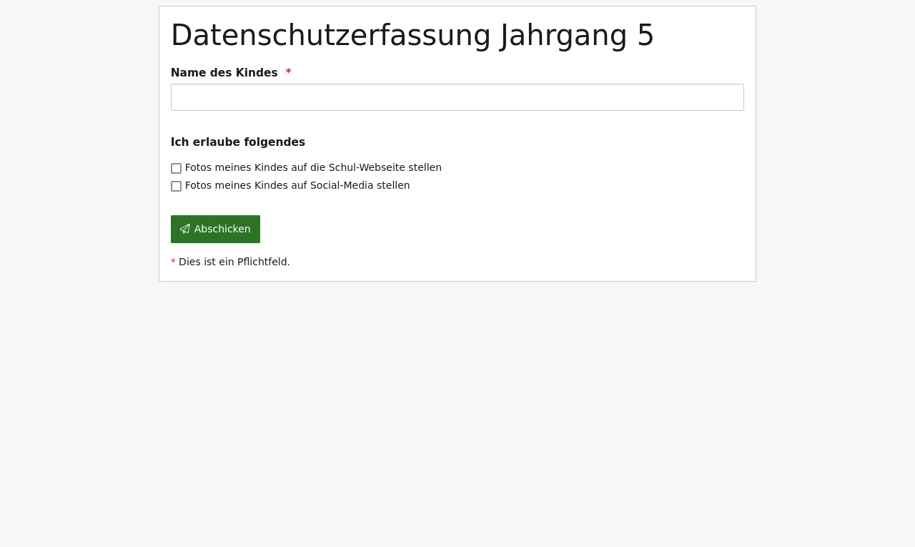This screenshot has height=547, width=915.
Task: Click the Datenschutzerfassung Jahrgang 5 title
Action: 412,35
